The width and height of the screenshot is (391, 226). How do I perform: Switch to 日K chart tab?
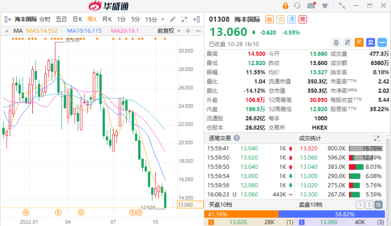click(x=77, y=19)
